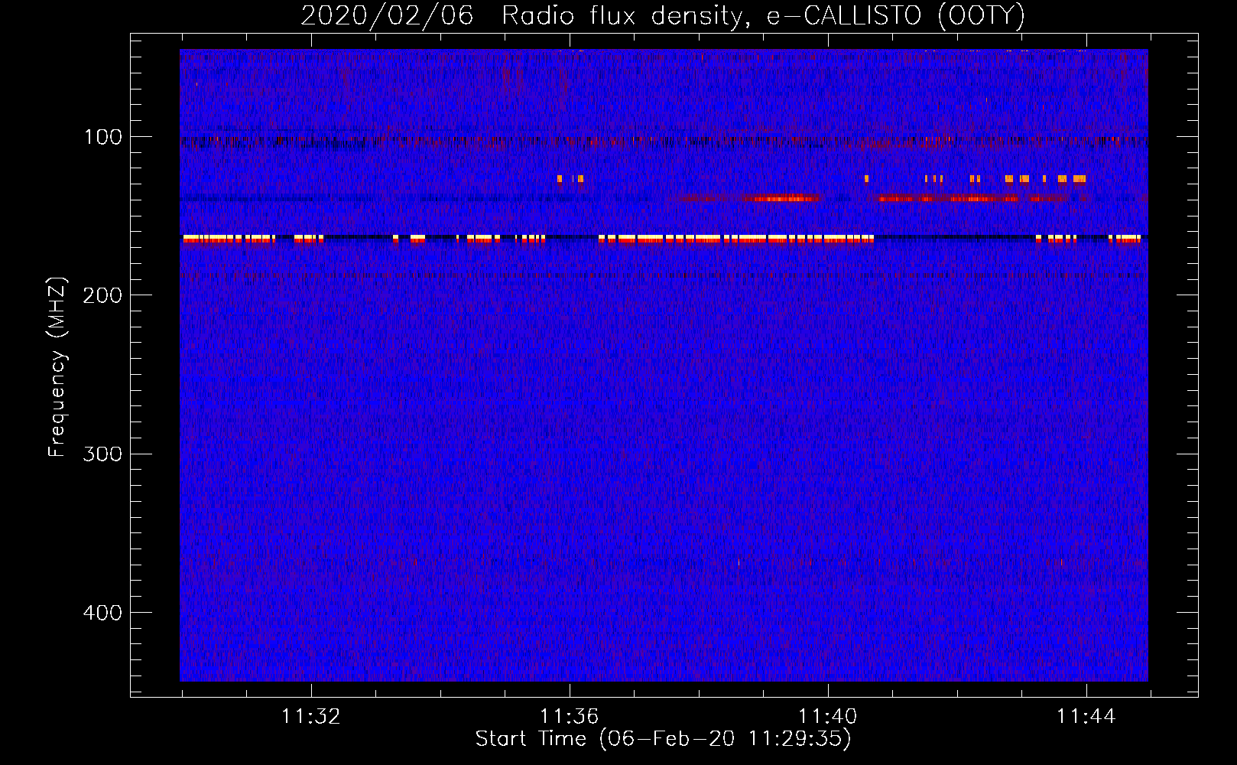
Task: Click the 11:32 time tick label
Action: [x=311, y=717]
